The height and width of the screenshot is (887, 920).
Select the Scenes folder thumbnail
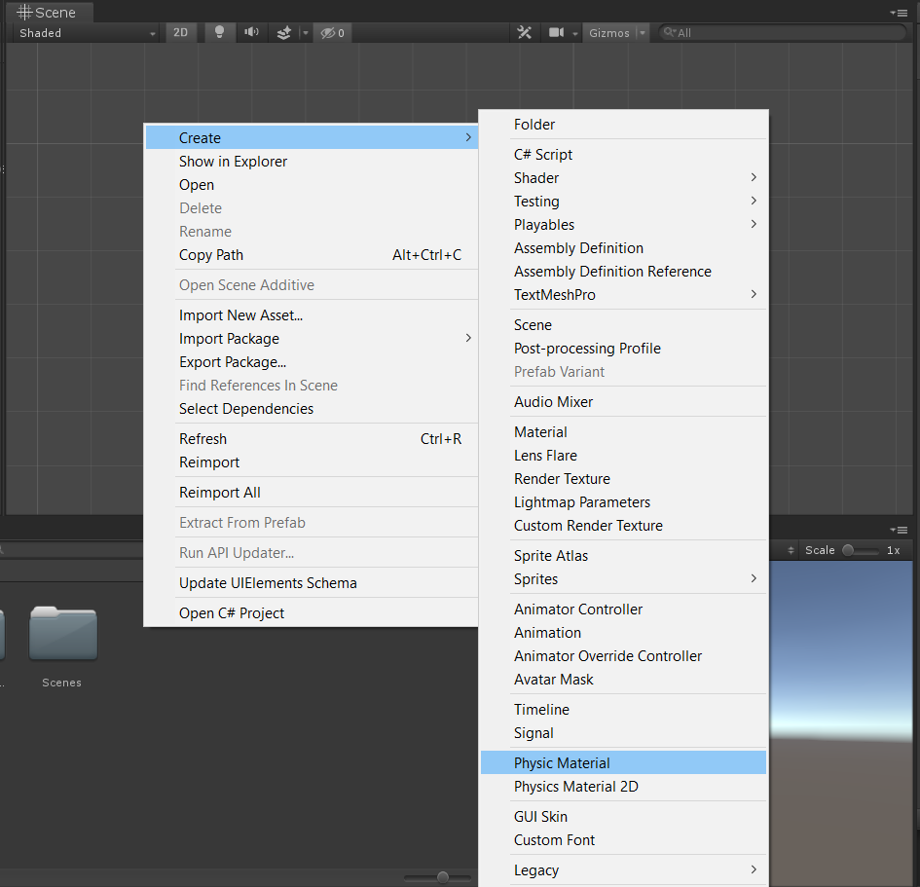(x=62, y=634)
